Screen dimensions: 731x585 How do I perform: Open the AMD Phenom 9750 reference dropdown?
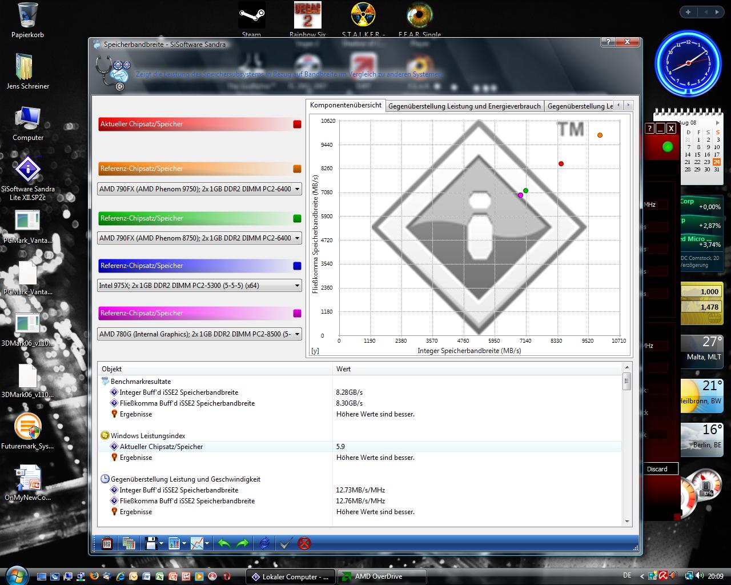click(200, 189)
